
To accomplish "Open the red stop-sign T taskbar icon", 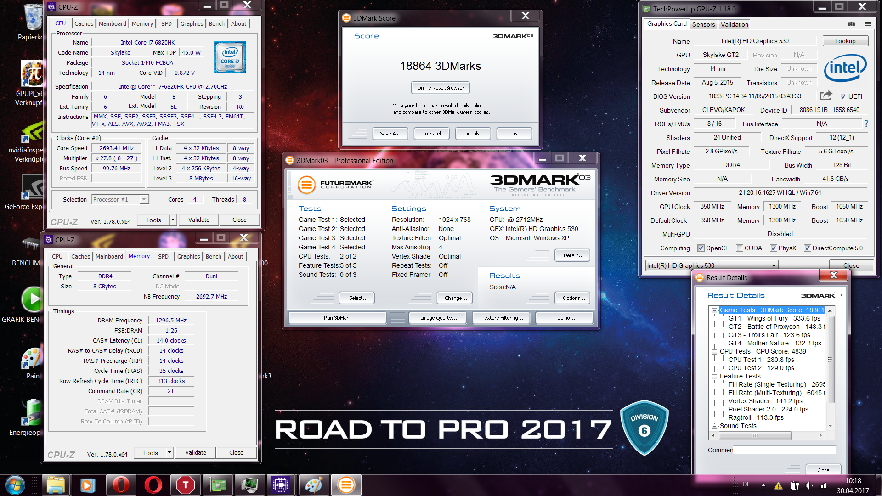I will (185, 485).
